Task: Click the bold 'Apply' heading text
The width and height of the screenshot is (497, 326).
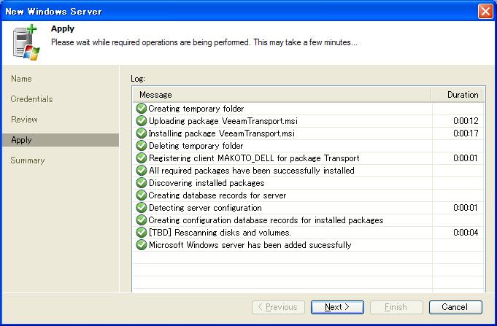Action: 63,28
